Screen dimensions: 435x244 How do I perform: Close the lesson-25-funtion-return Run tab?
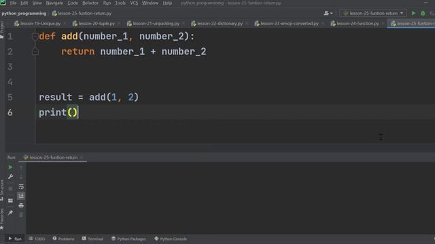[x=82, y=158]
